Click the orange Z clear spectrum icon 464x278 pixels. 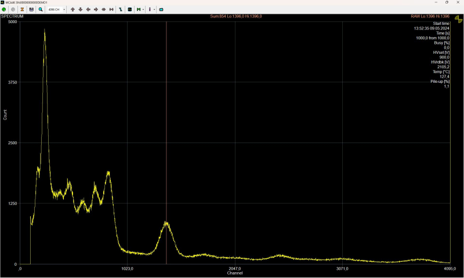click(22, 9)
